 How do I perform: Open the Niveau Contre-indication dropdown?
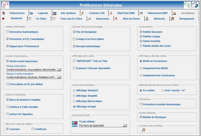pyautogui.click(x=59, y=77)
